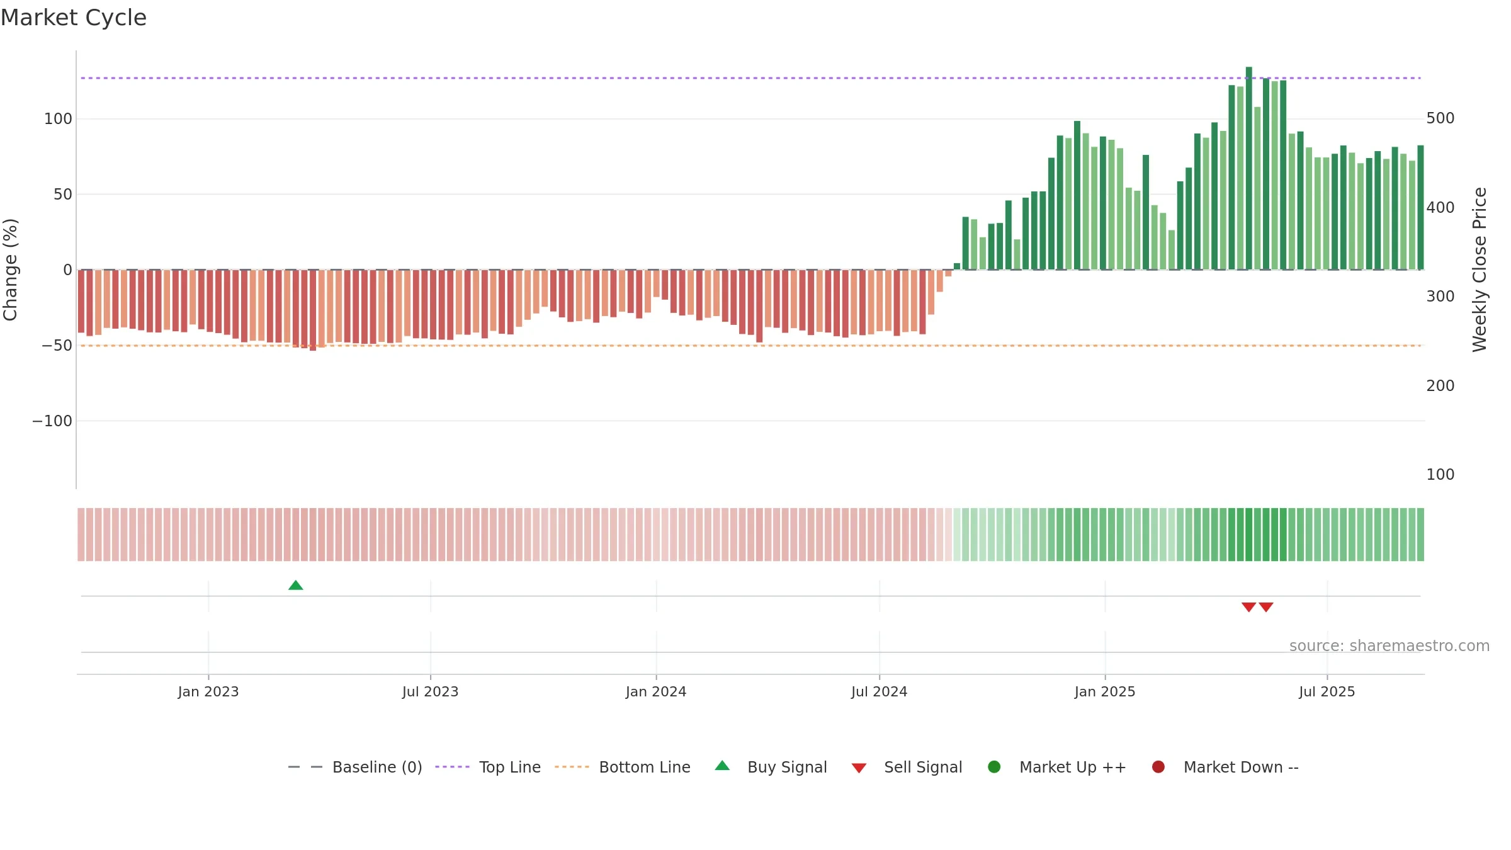Toggle the Baseline (0) legend entry
The image size is (1511, 850).
355,767
